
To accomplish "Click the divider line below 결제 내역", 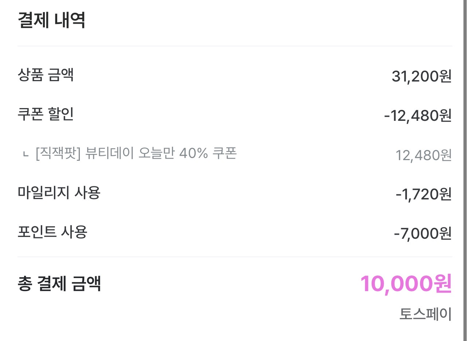I will click(x=235, y=46).
